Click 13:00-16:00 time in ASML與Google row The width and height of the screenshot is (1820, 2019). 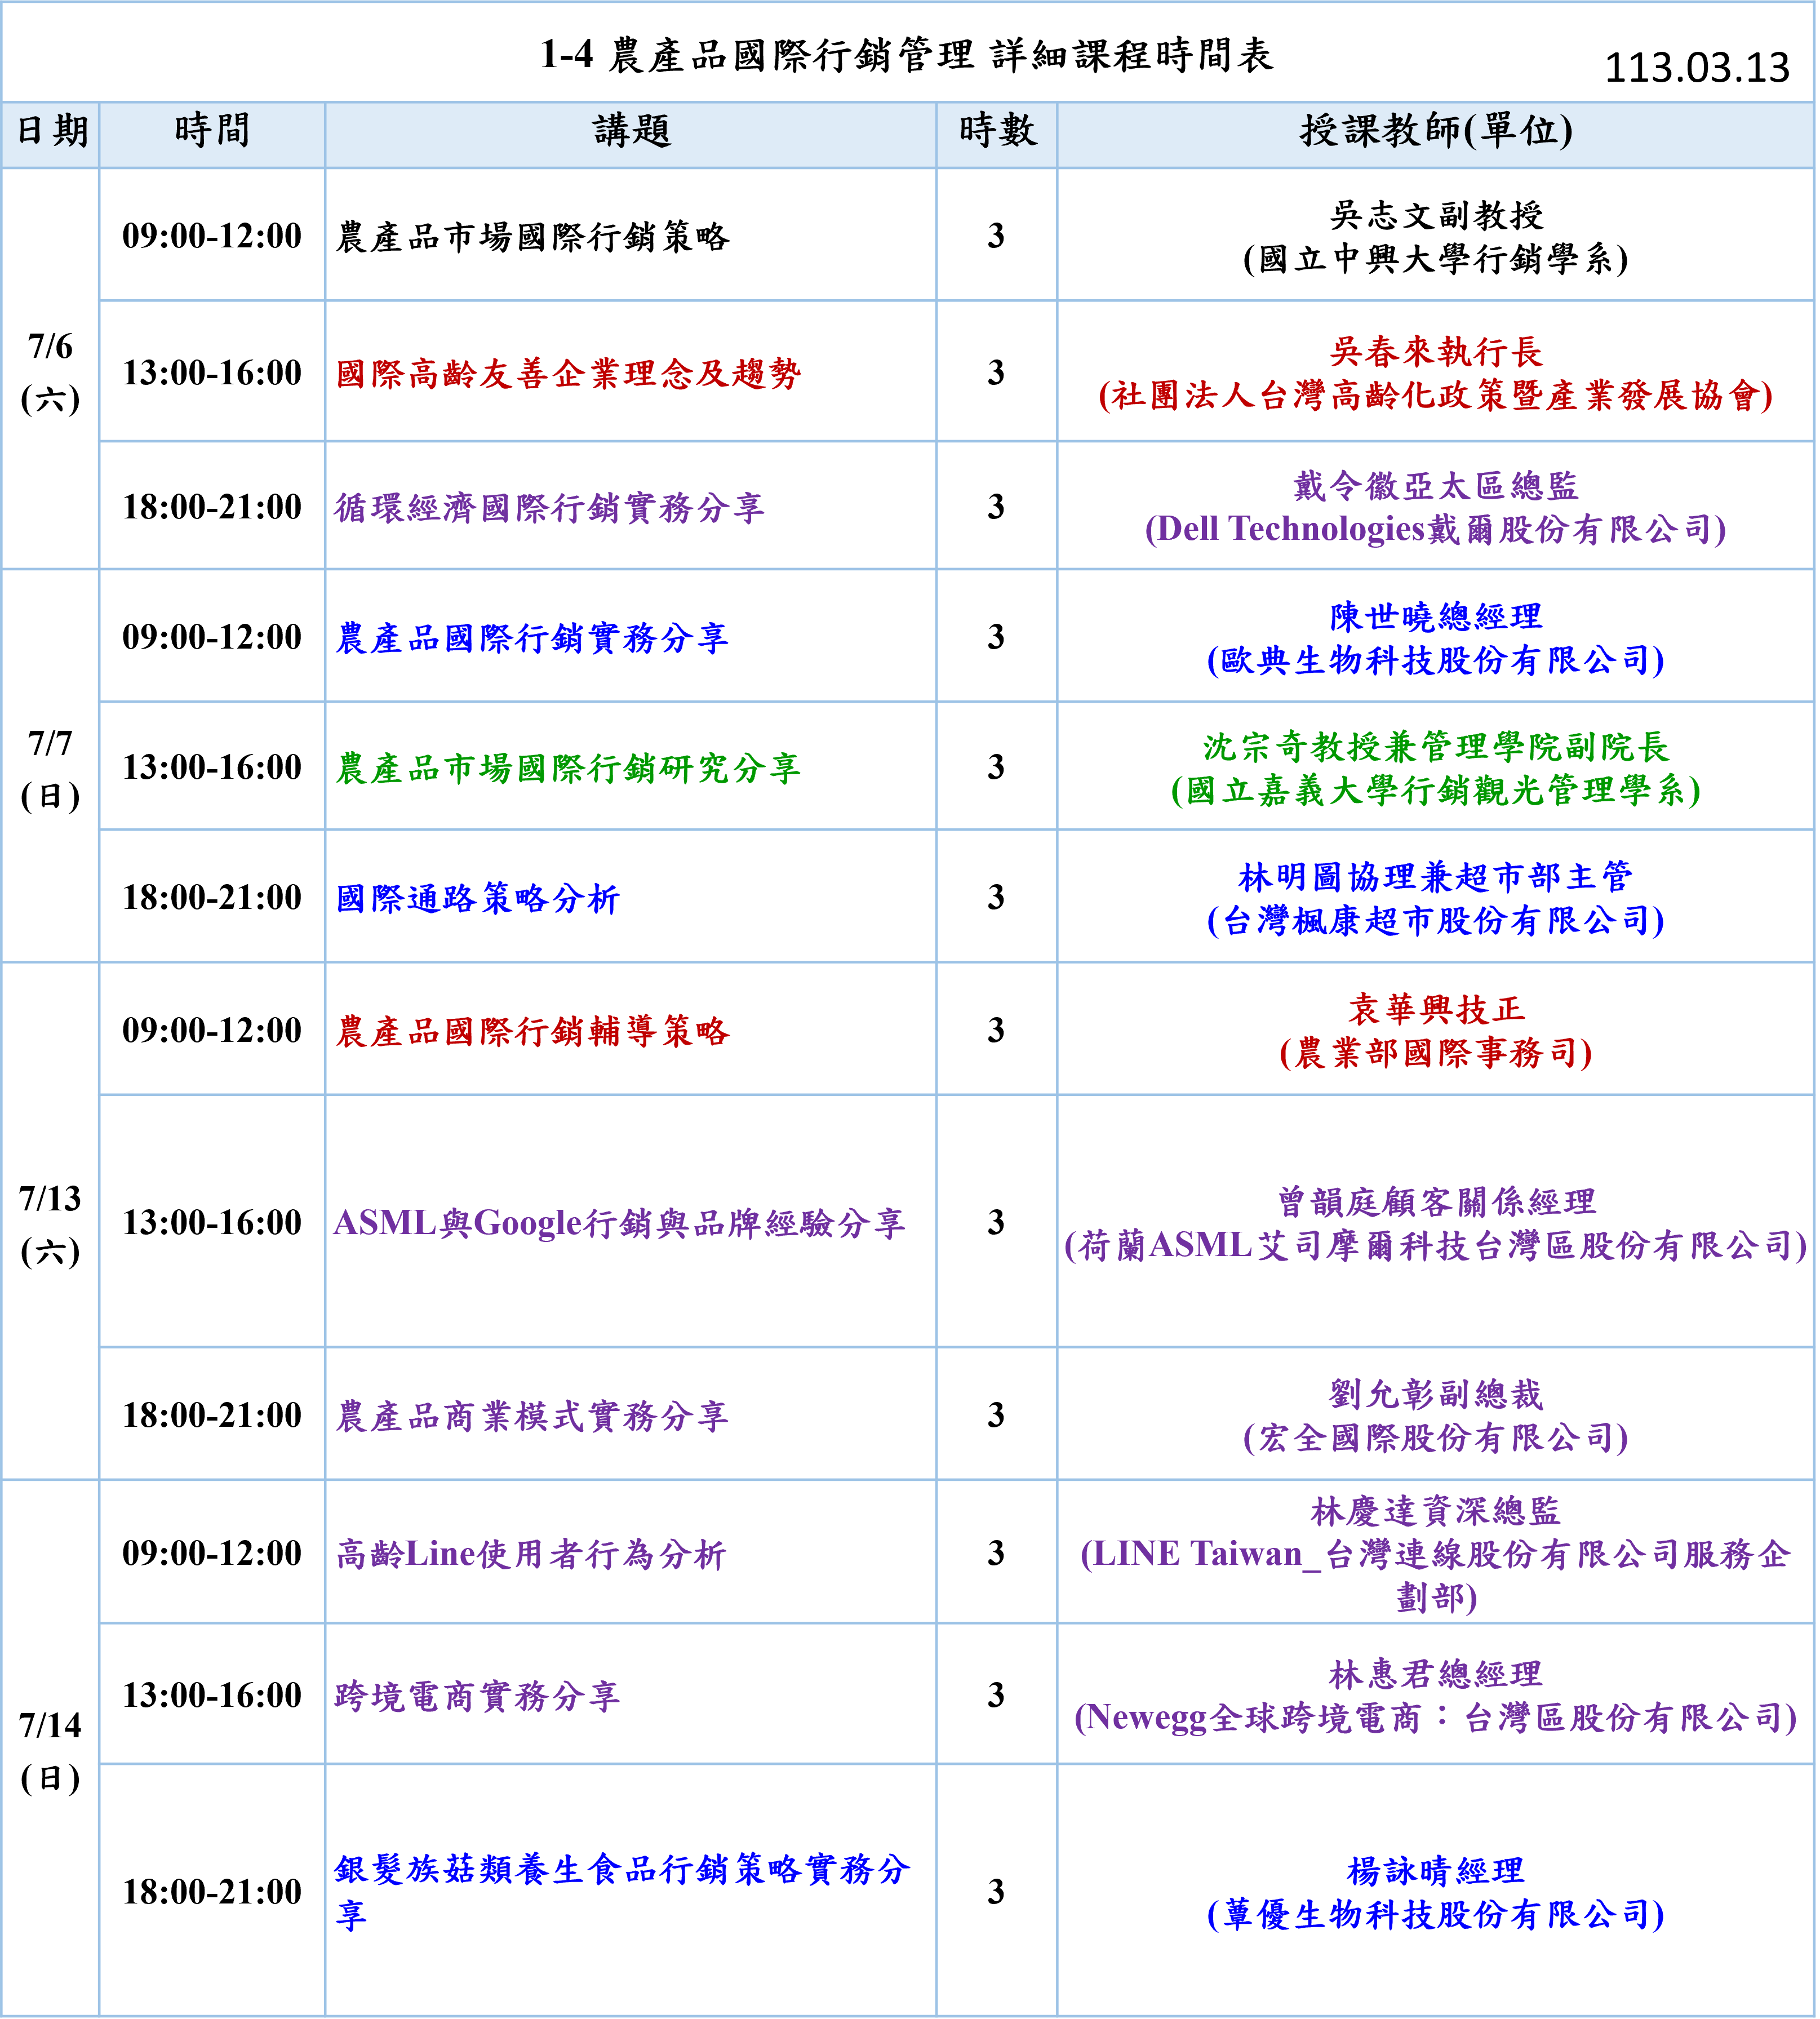(x=212, y=1223)
